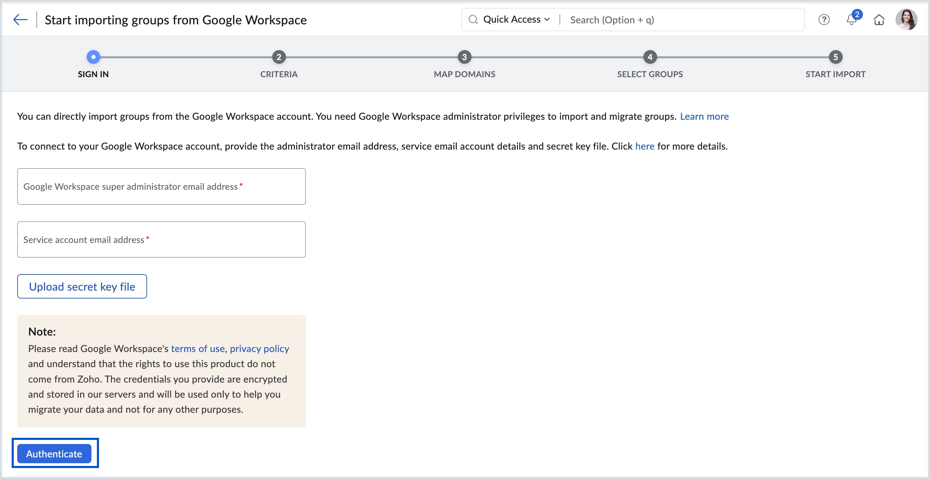Image resolution: width=930 pixels, height=479 pixels.
Task: Open the Learn more link
Action: pos(704,116)
